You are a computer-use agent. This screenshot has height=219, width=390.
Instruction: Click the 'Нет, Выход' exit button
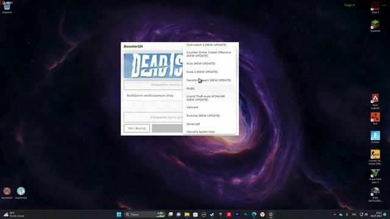[x=136, y=128]
